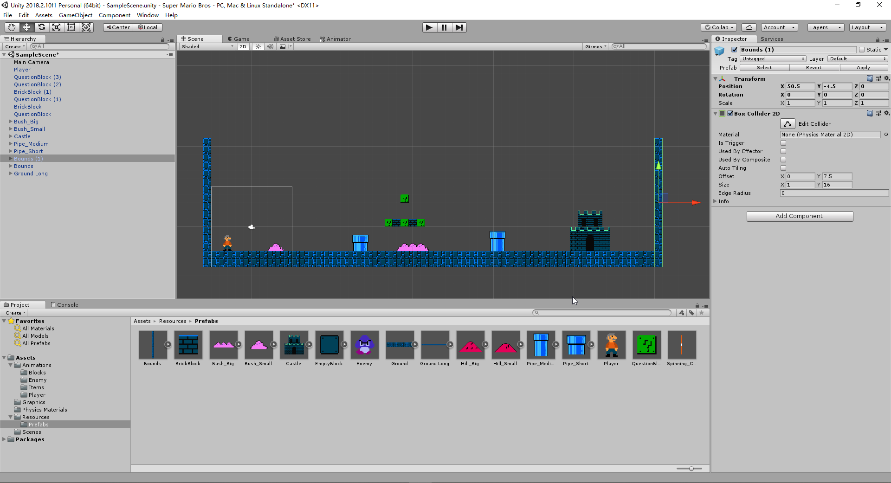Toggle the Static checkbox
The image size is (891, 483).
(x=862, y=50)
